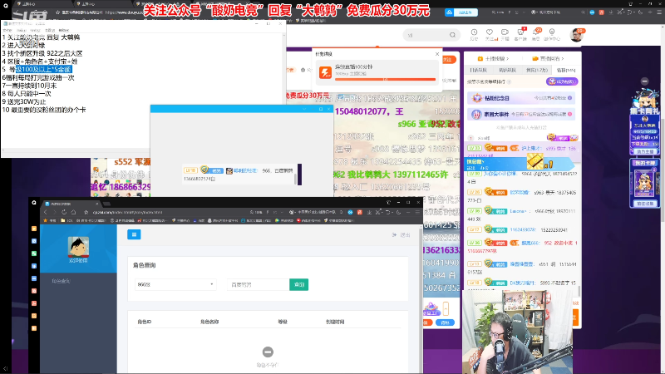Click the 创建时间 column header
665x374 pixels.
(x=335, y=322)
